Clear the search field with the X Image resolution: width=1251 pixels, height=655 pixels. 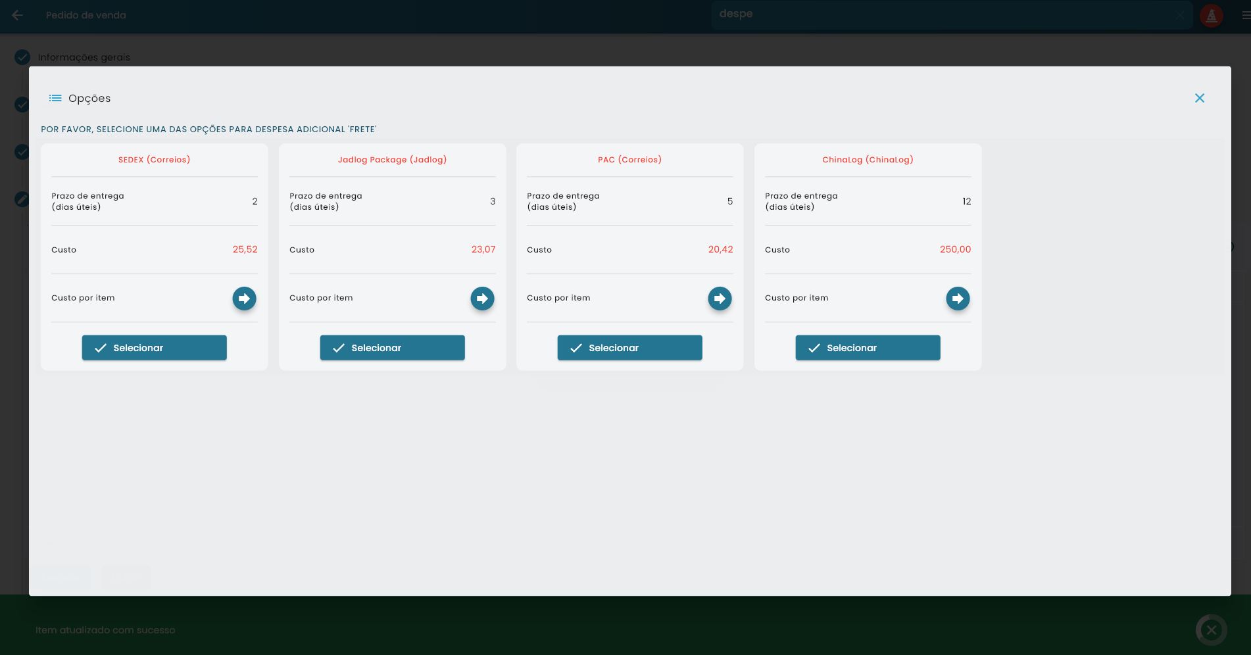[x=1179, y=15]
